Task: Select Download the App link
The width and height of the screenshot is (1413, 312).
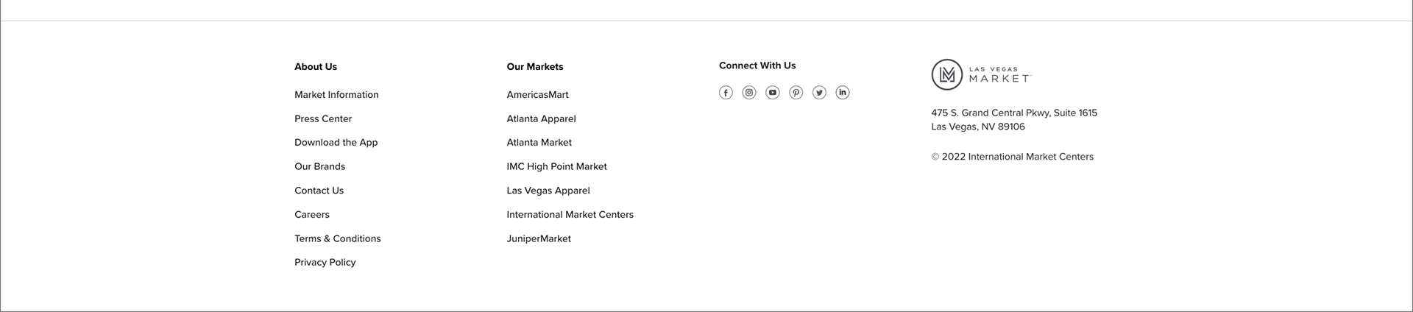Action: [336, 143]
